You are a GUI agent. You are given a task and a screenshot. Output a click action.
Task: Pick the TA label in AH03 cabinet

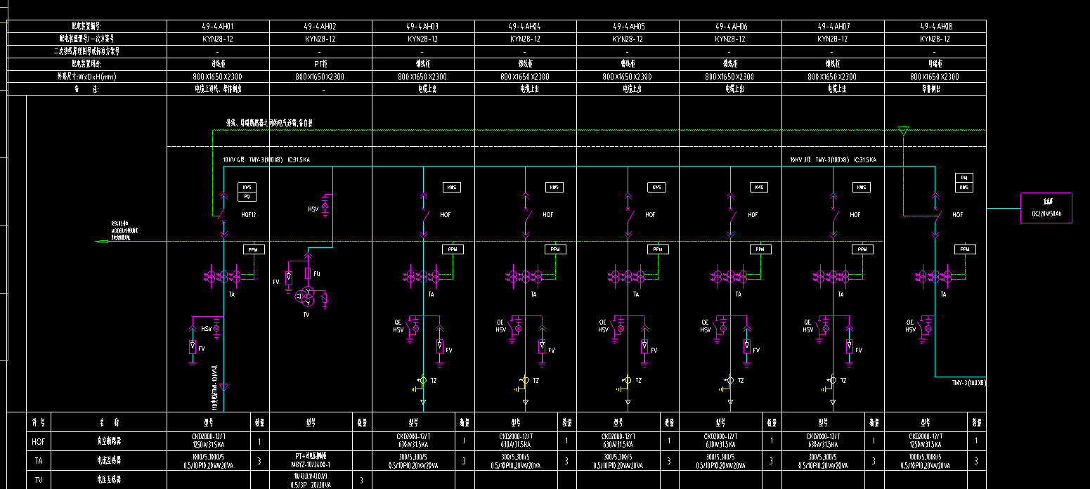point(432,294)
